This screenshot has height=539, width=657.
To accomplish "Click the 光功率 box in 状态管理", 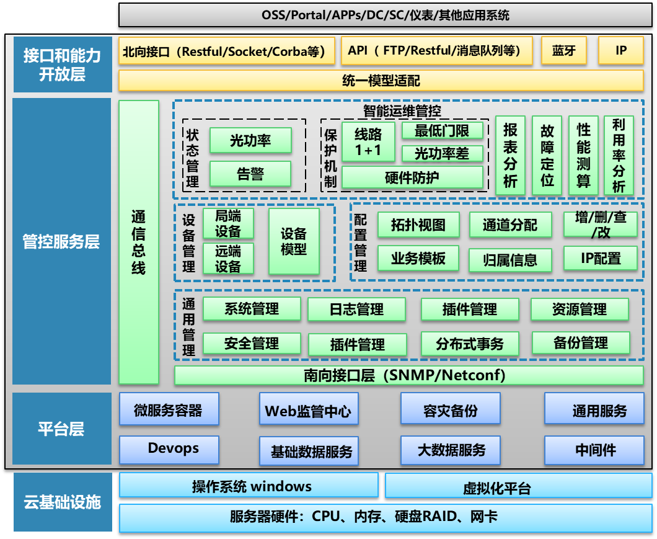I will (250, 141).
